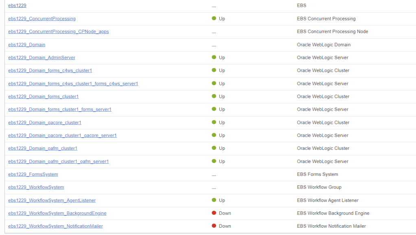Open ebs1229_WorkflowSystem_NotificationMailer link
This screenshot has width=416, height=235.
point(55,226)
